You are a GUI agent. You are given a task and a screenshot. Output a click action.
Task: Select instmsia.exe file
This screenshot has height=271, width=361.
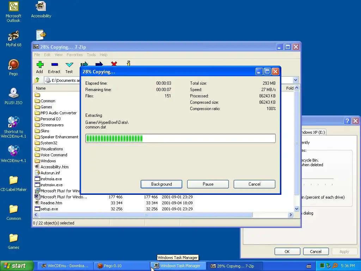[x=48, y=179]
